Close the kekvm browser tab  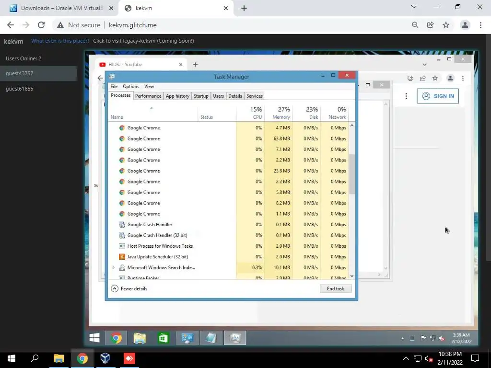[x=226, y=9]
